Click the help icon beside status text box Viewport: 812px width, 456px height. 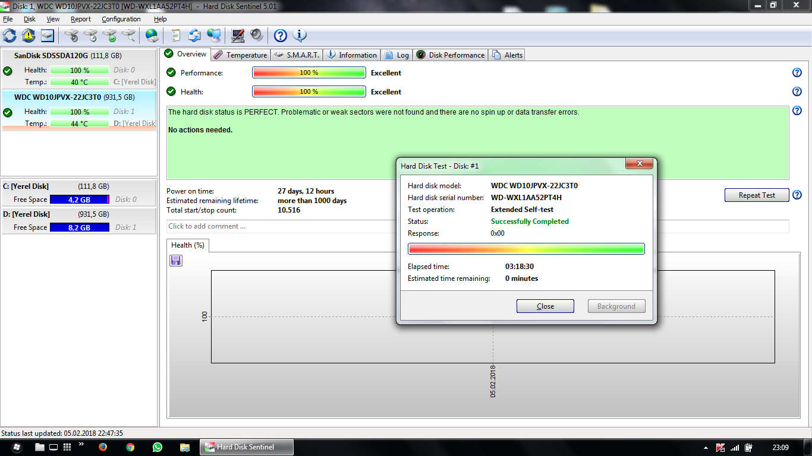tap(797, 111)
